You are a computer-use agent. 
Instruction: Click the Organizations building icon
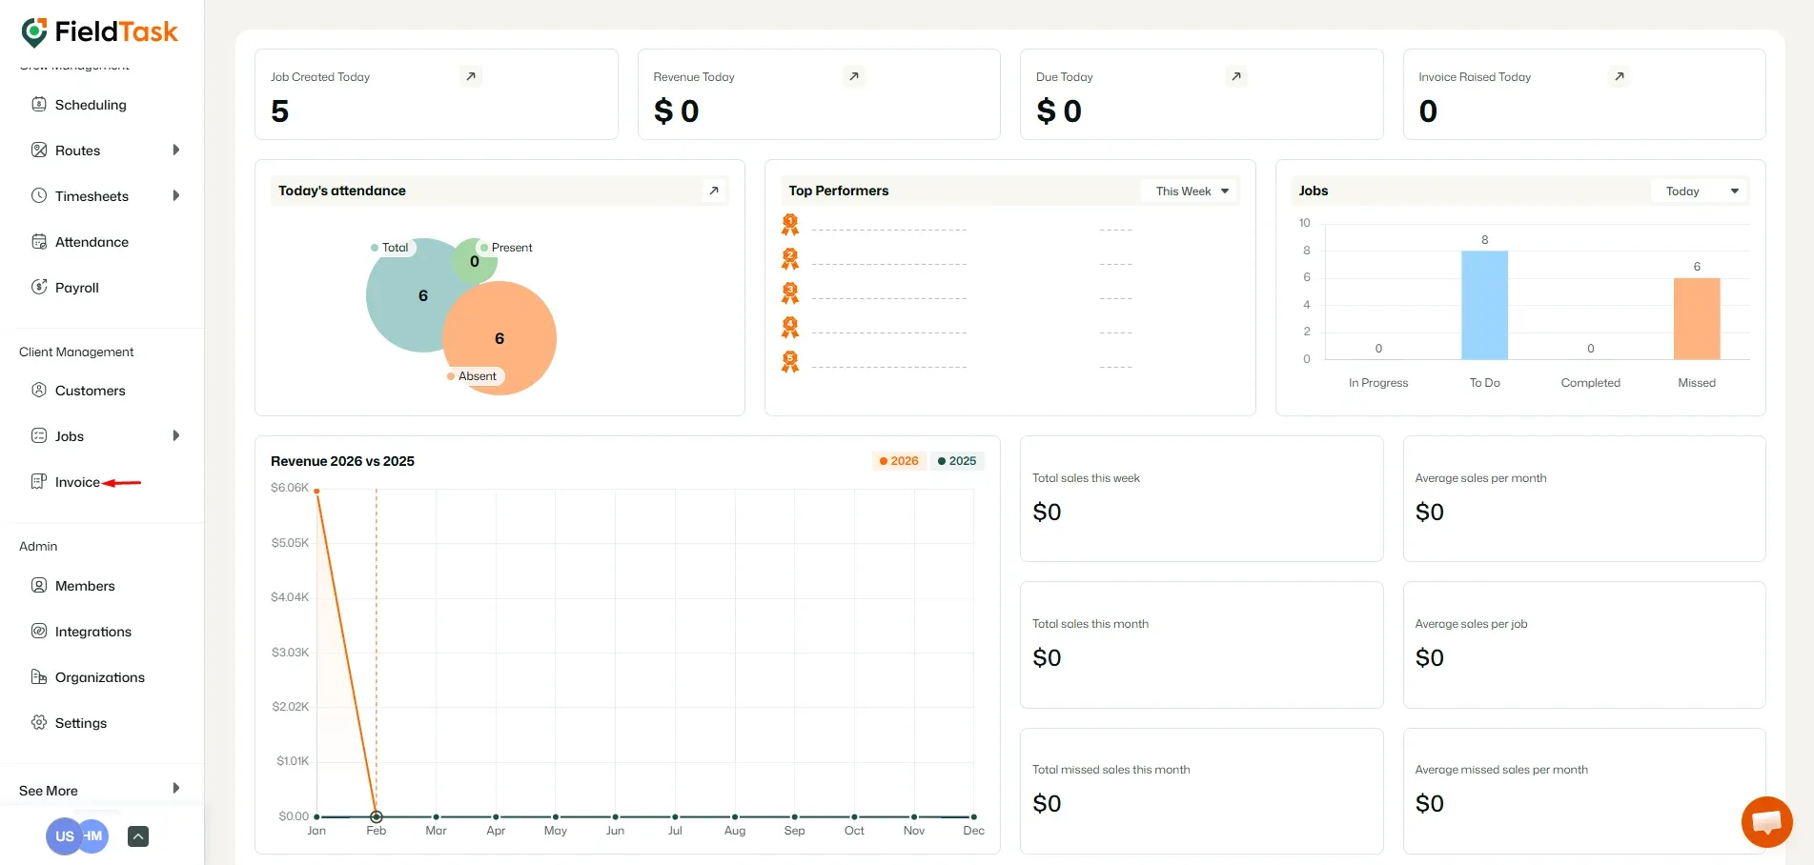pyautogui.click(x=38, y=676)
